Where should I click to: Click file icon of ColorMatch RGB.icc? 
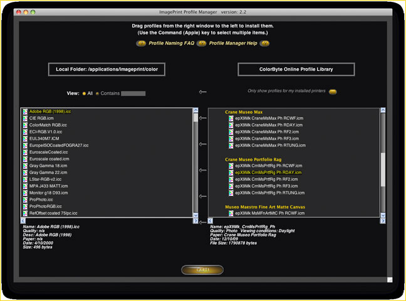pos(25,125)
